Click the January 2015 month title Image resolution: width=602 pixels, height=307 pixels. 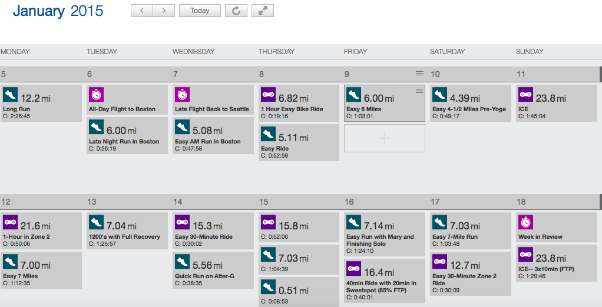58,11
